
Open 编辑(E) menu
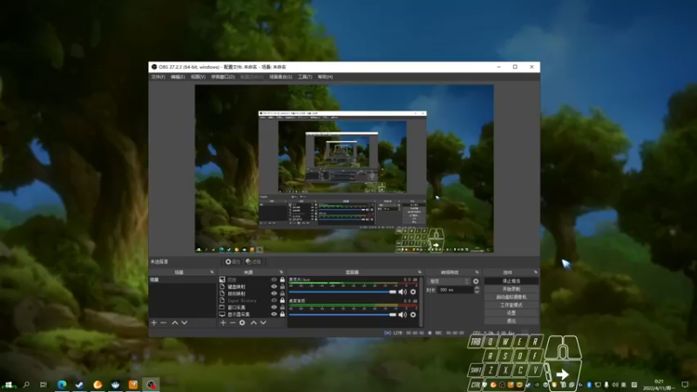tap(178, 77)
